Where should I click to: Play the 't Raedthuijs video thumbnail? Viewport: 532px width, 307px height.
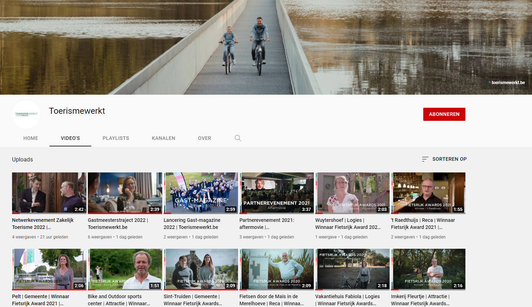(x=428, y=193)
